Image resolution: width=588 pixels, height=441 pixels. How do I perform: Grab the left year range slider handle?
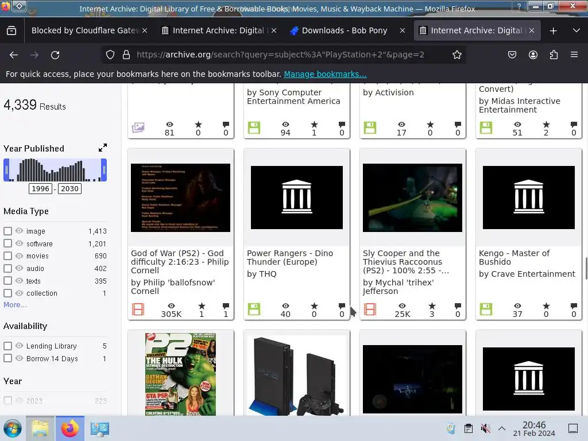click(x=6, y=170)
